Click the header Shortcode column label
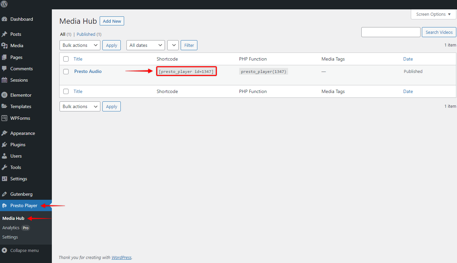 coord(167,59)
